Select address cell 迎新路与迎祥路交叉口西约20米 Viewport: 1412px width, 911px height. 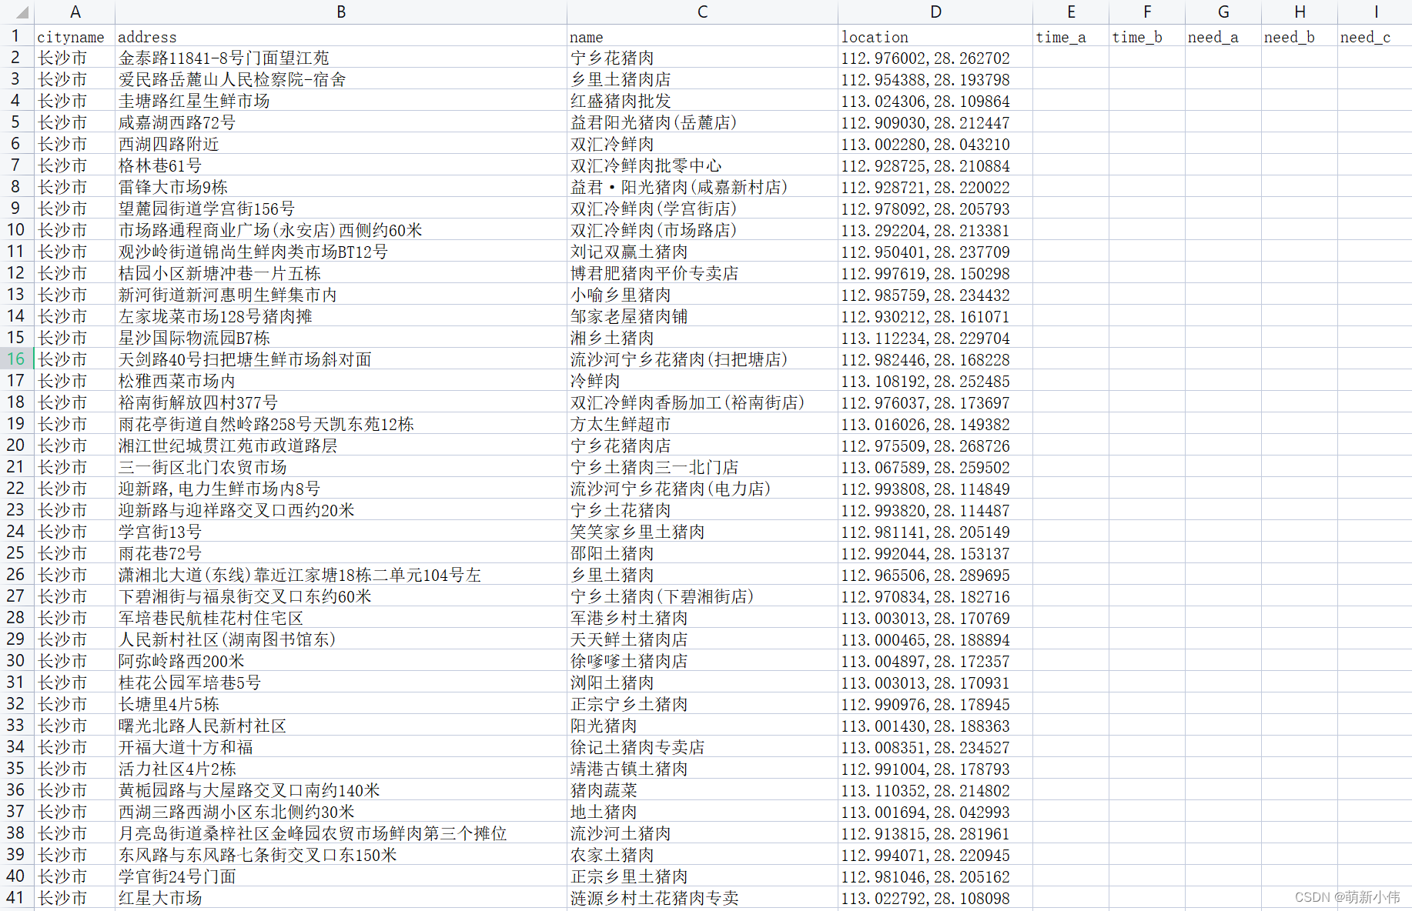(341, 510)
